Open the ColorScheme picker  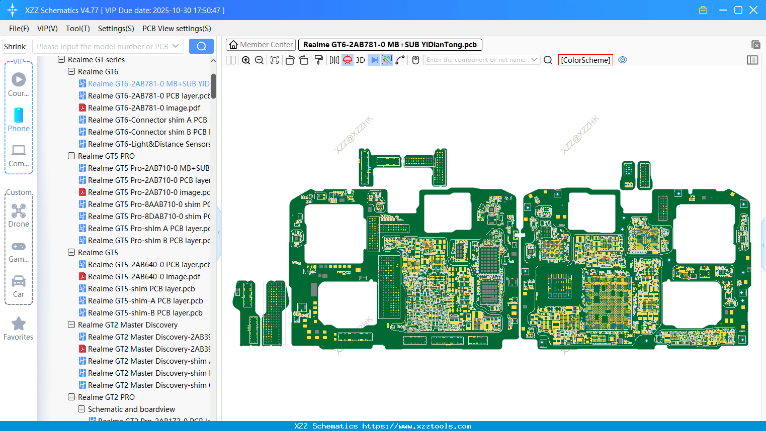pyautogui.click(x=585, y=60)
